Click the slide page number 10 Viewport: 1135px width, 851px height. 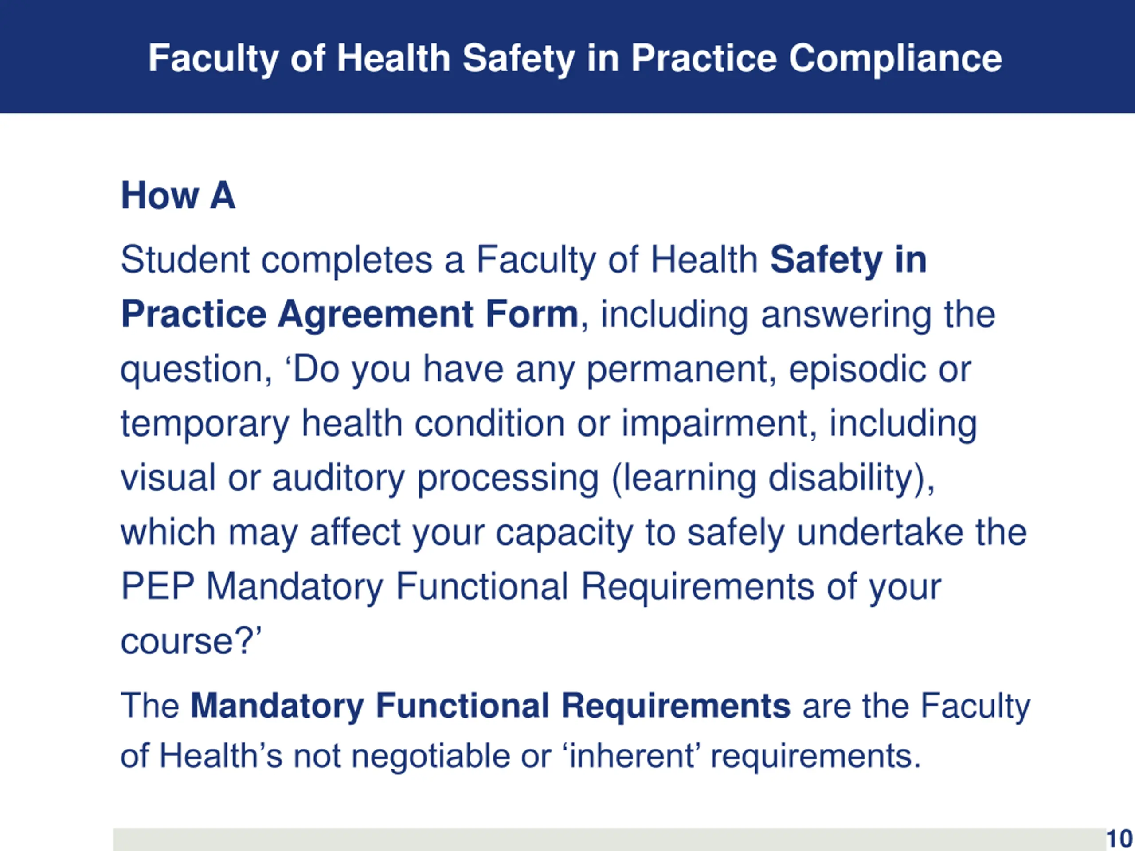pos(1119,839)
